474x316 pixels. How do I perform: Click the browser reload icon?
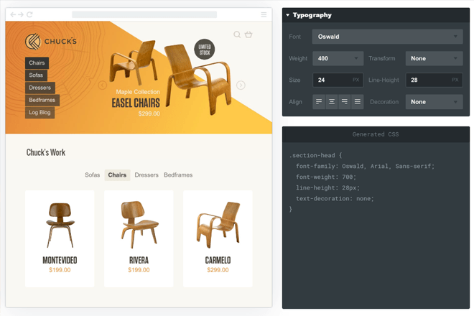[29, 14]
